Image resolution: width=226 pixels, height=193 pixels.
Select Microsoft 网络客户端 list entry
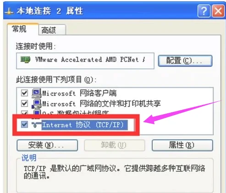tap(79, 93)
